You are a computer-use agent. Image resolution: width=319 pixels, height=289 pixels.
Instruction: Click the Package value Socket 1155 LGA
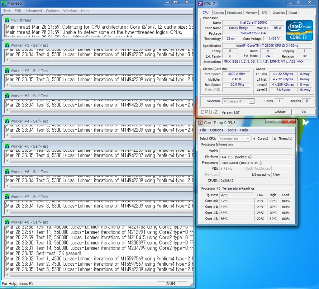pyautogui.click(x=253, y=33)
